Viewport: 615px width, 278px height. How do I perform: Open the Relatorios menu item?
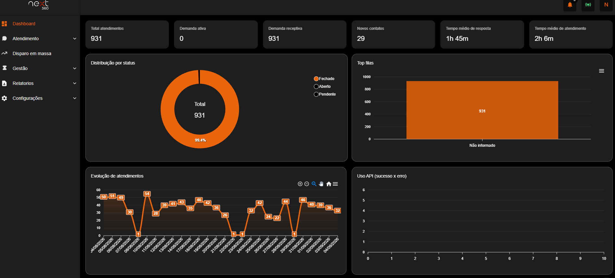40,83
